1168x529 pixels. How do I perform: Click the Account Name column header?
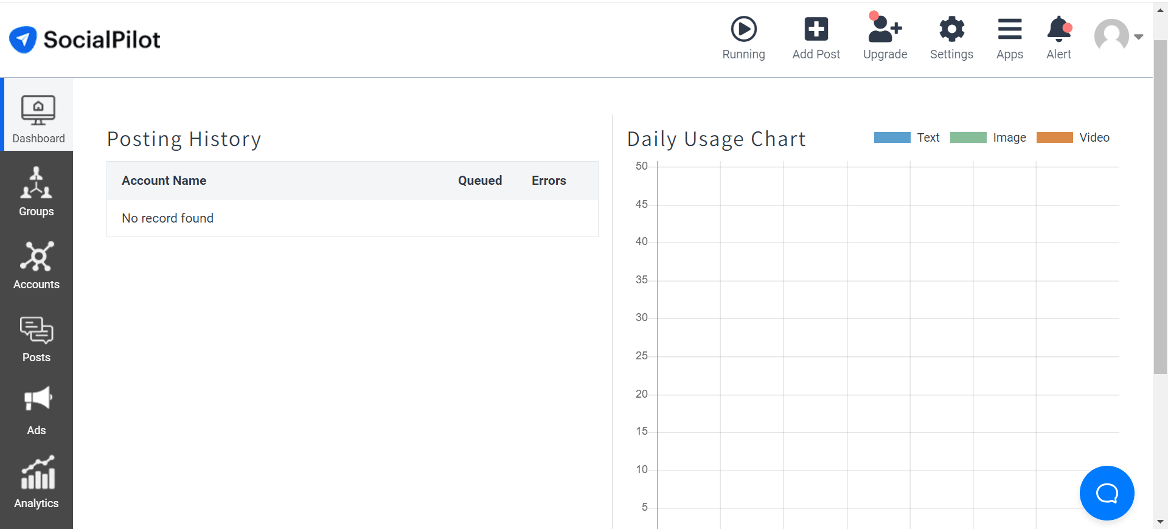pos(164,181)
